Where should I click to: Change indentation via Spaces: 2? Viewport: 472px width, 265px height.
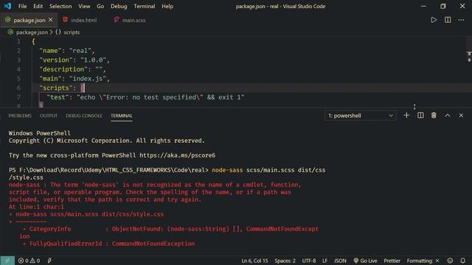285,261
